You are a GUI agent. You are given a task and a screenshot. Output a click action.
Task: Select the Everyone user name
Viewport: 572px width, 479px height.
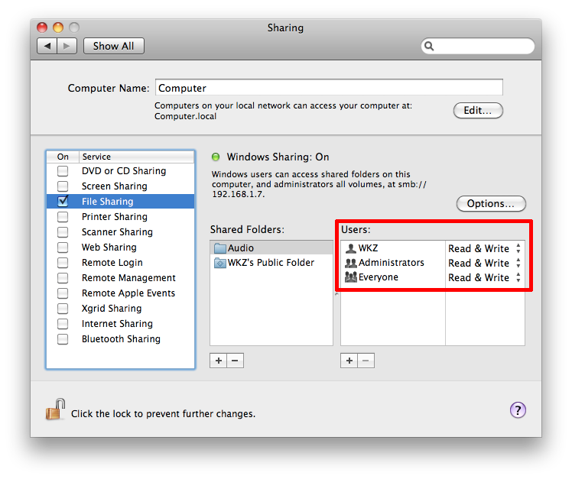379,277
